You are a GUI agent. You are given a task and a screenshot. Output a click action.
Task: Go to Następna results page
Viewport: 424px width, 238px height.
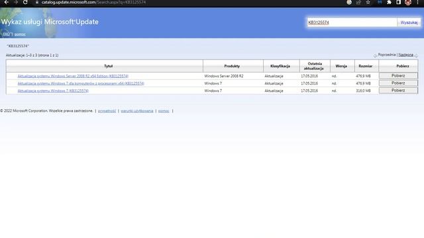(x=405, y=55)
